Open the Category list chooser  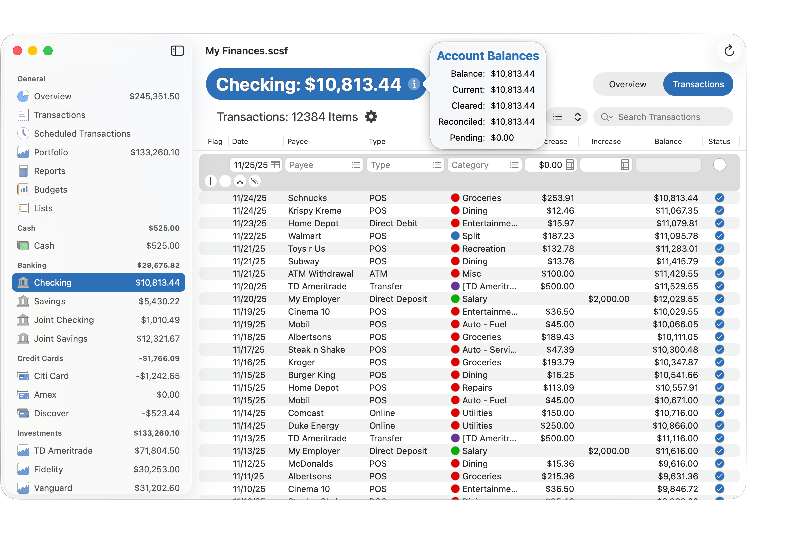(x=514, y=165)
